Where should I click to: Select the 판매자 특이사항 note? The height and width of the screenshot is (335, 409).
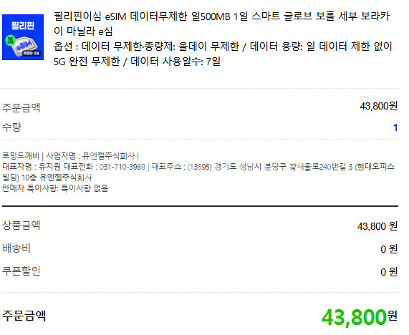click(55, 188)
